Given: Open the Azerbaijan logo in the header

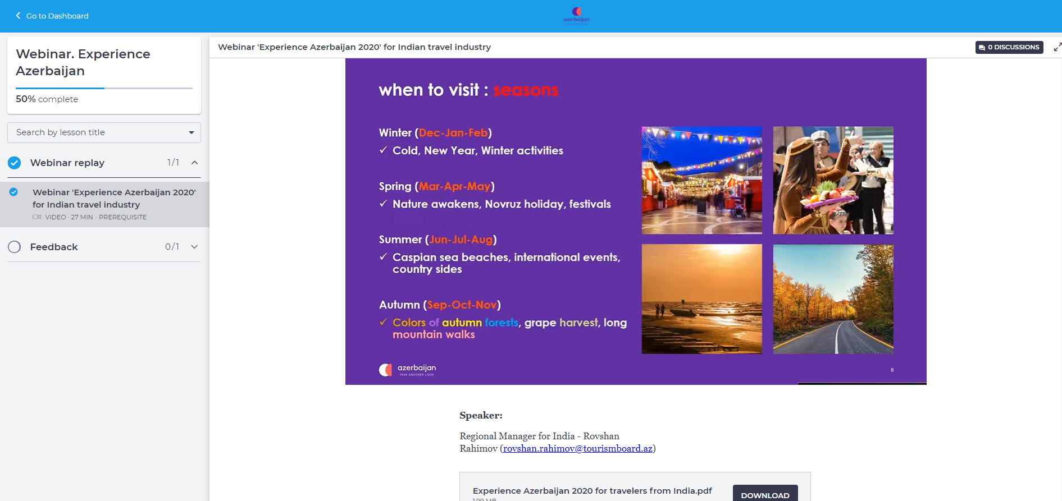Looking at the screenshot, I should tap(576, 16).
